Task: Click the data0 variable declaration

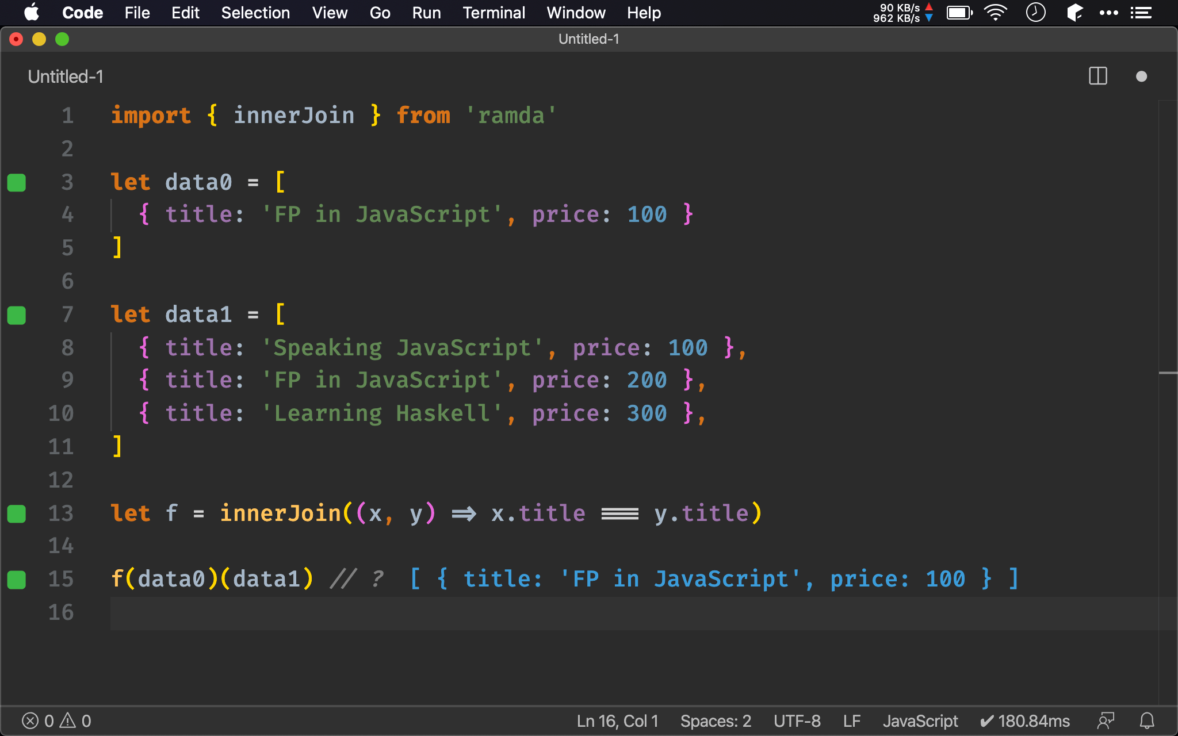Action: [198, 182]
